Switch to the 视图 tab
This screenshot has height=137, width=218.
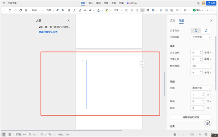(x=106, y=3)
